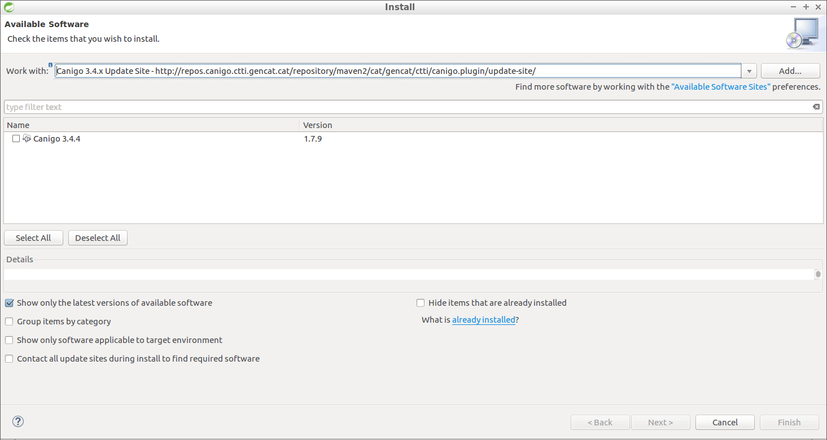827x440 pixels.
Task: Click the content assist indicator near Work with
Action: [x=50, y=65]
